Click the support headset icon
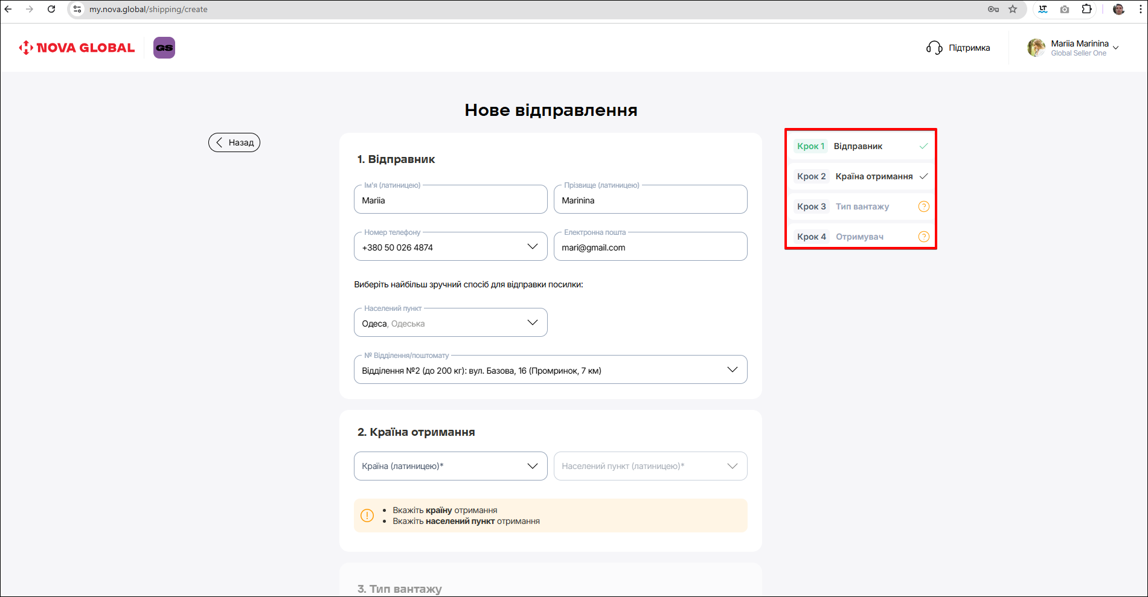This screenshot has height=597, width=1148. click(934, 48)
